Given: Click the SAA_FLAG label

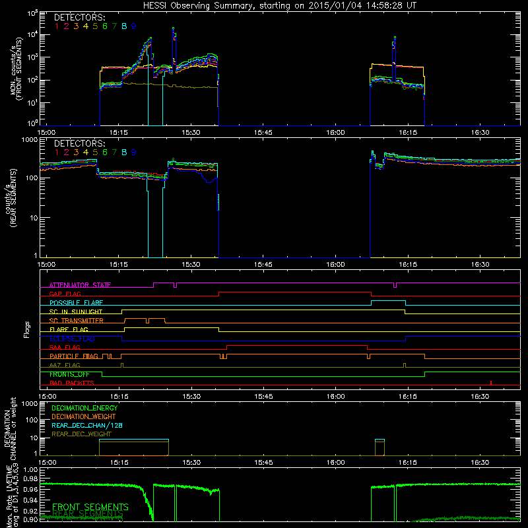Looking at the screenshot, I should click(x=65, y=347).
